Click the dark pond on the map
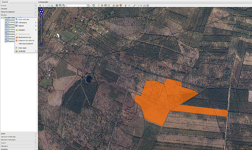The width and height of the screenshot is (252, 150). click(89, 79)
